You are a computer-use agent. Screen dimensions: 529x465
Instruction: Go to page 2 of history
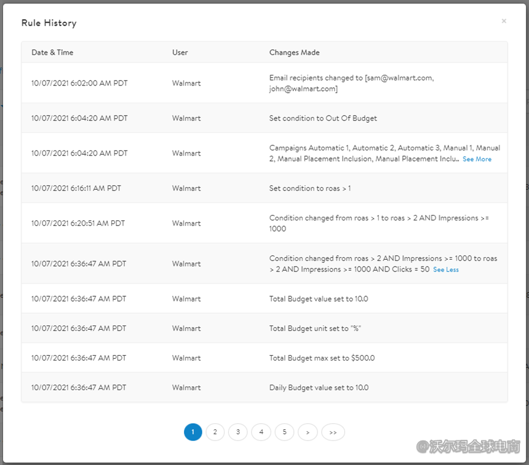click(x=215, y=432)
